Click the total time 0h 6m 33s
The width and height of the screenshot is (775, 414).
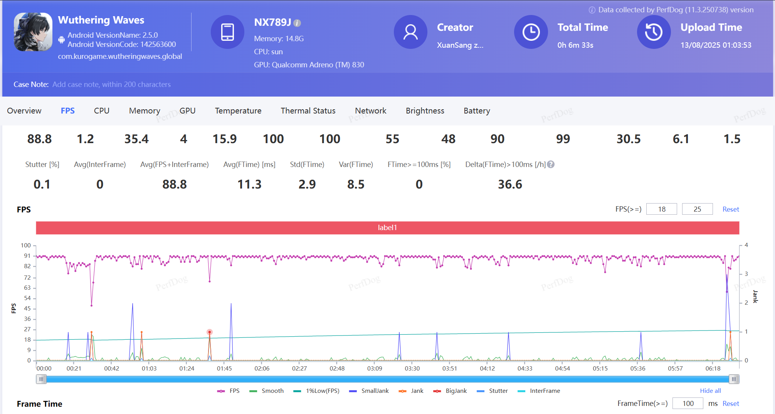pyautogui.click(x=575, y=45)
